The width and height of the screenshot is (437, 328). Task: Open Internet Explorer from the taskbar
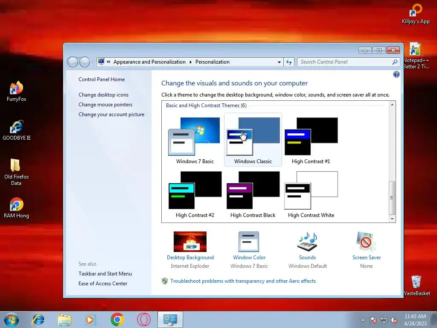[x=38, y=319]
